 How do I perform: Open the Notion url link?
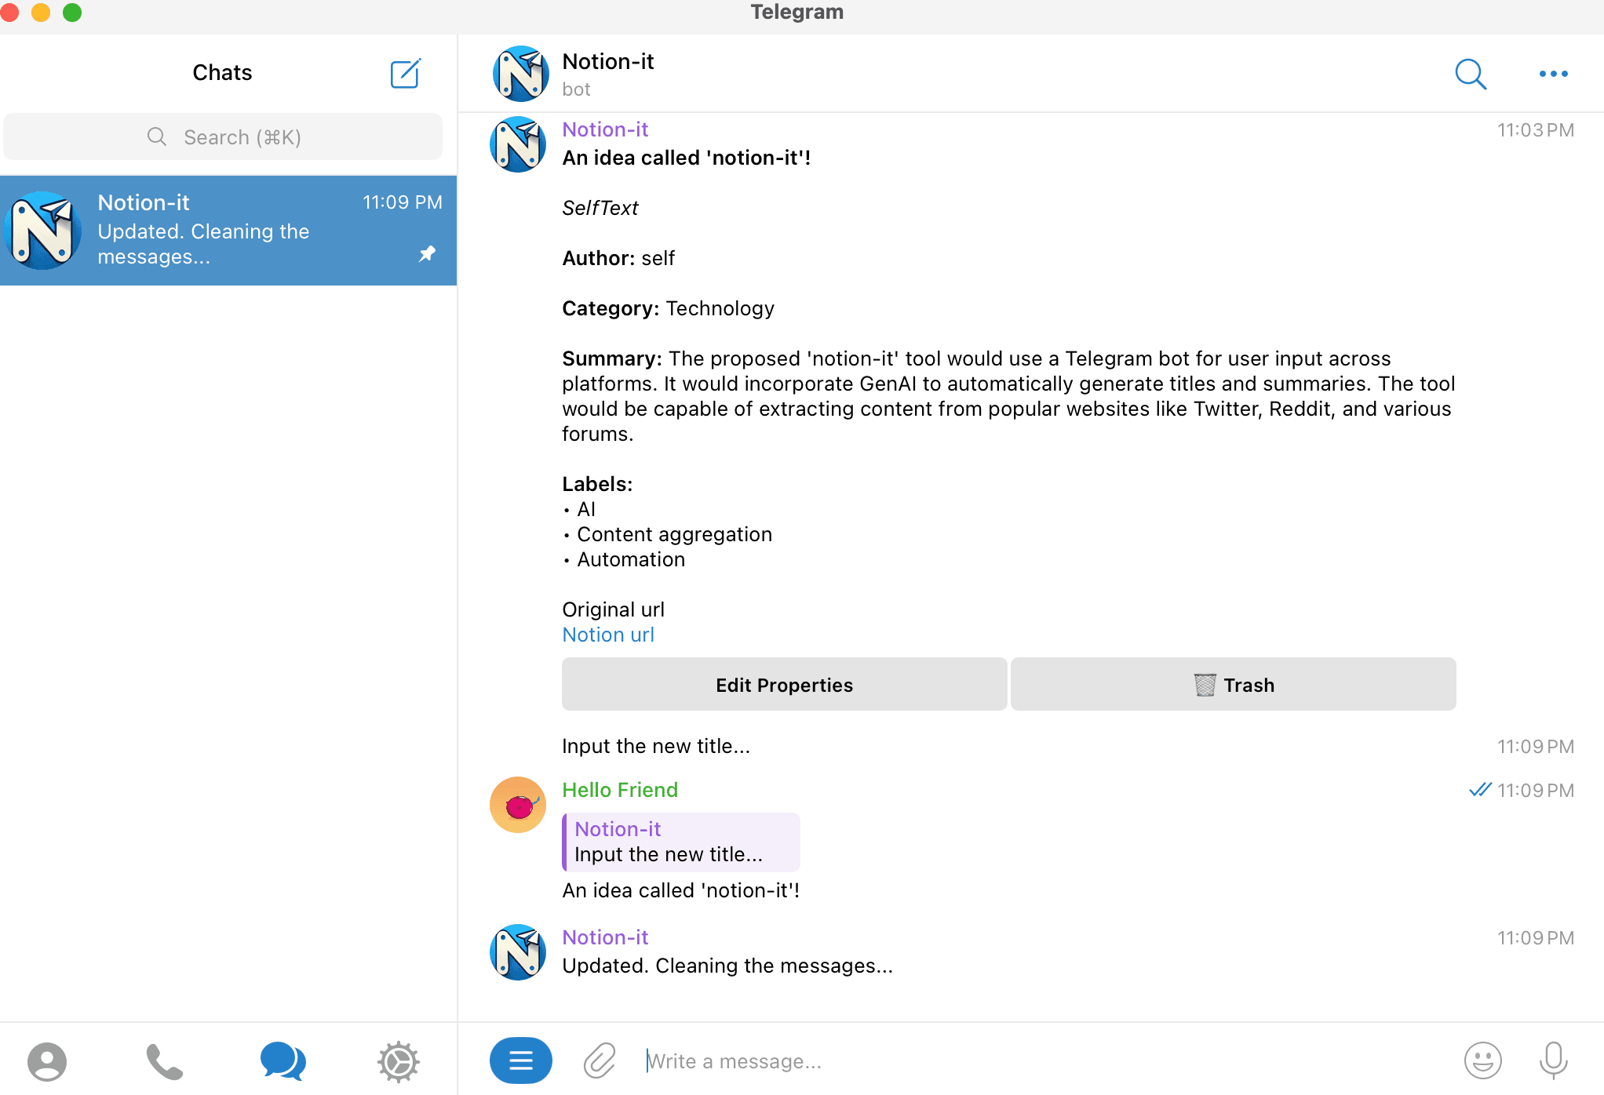coord(608,635)
